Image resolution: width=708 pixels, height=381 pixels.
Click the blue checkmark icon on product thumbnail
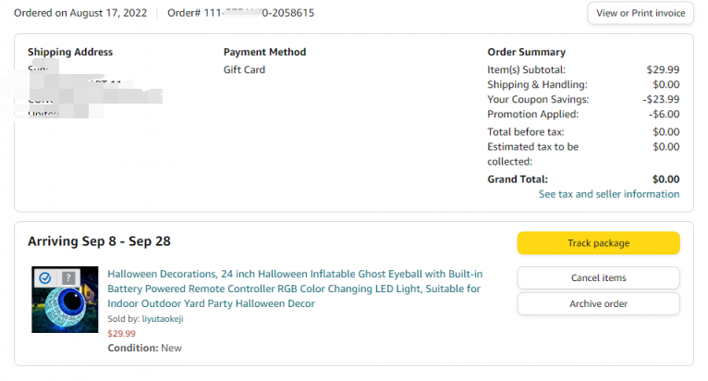click(x=45, y=277)
